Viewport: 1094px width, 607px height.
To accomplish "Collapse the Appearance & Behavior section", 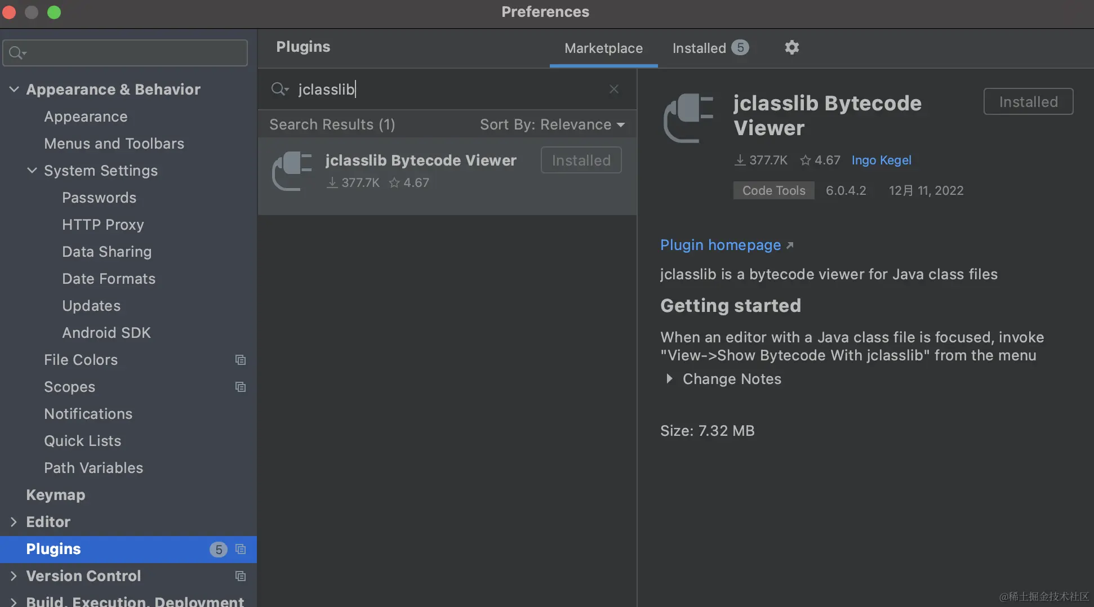I will tap(14, 90).
